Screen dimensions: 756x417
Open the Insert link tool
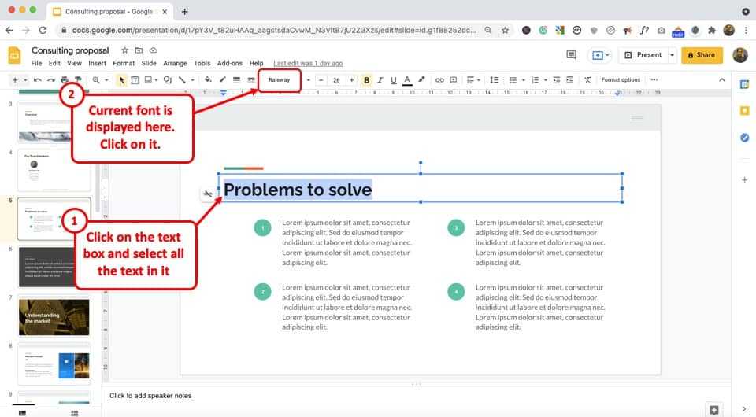tap(439, 79)
